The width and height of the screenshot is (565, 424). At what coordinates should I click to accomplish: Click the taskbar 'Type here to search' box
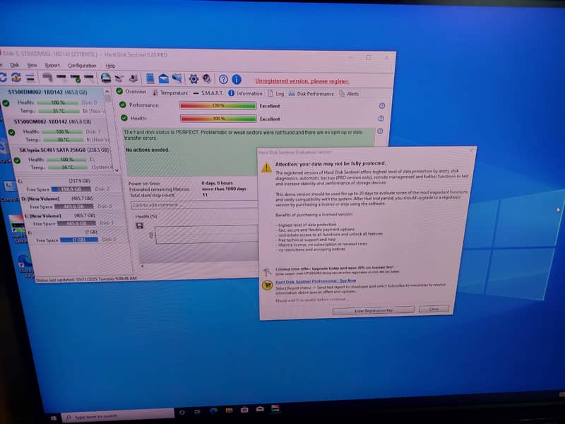point(117,416)
